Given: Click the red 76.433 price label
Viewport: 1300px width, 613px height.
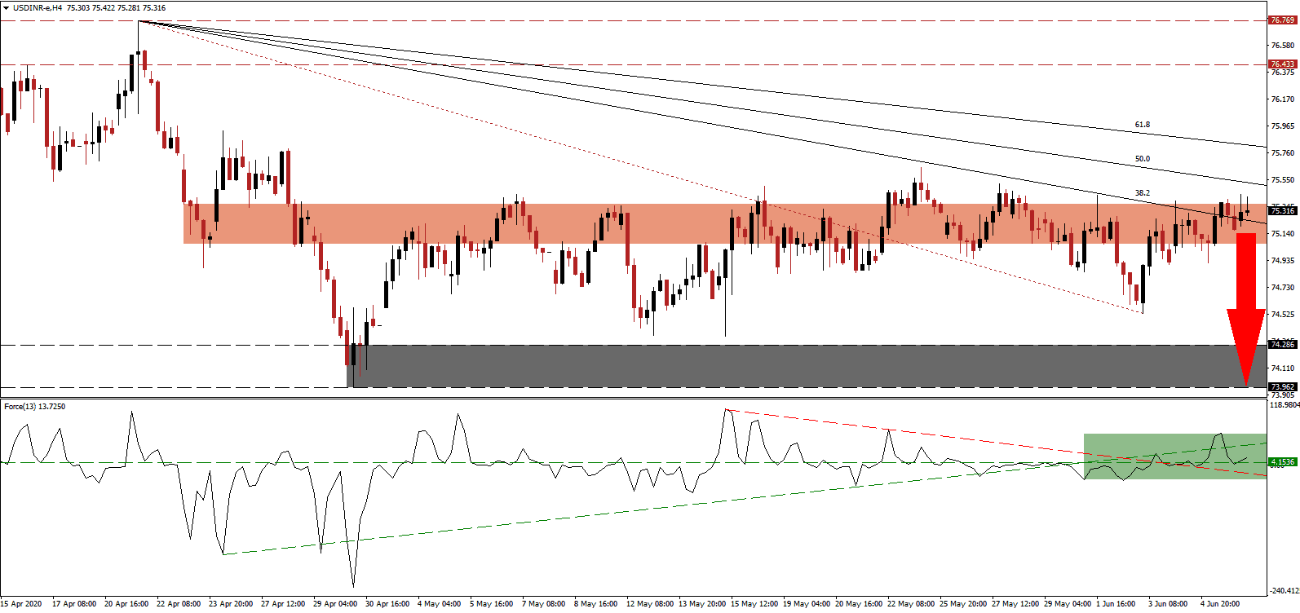Looking at the screenshot, I should coord(1282,64).
